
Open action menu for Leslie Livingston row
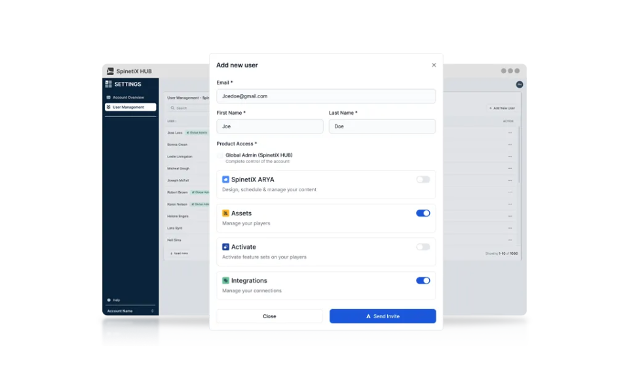pyautogui.click(x=510, y=157)
